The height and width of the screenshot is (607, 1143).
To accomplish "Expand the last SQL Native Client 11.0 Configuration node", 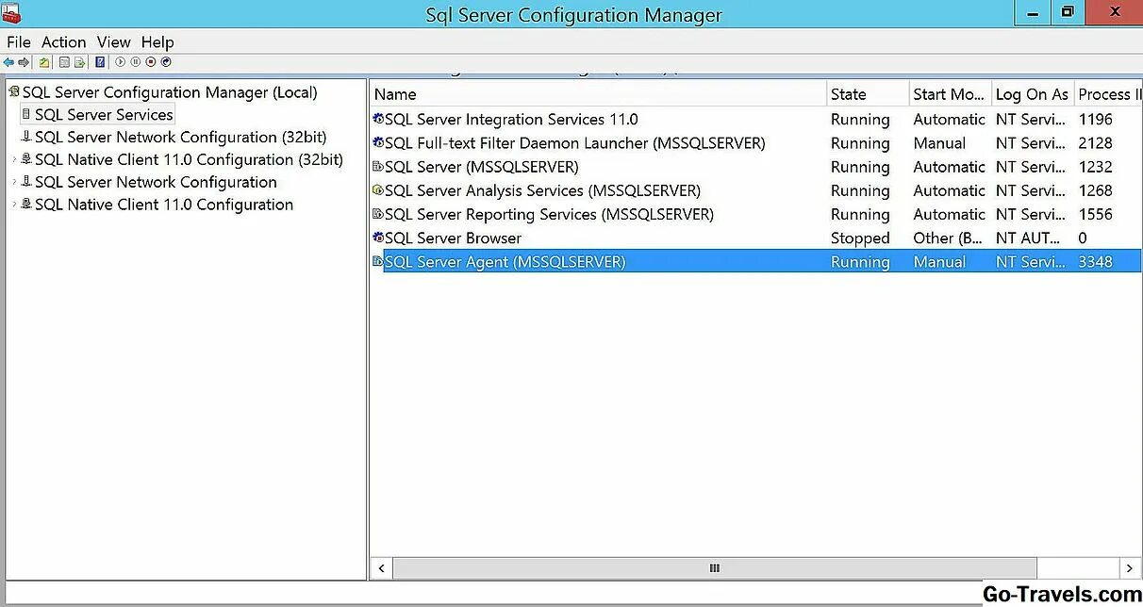I will click(13, 205).
